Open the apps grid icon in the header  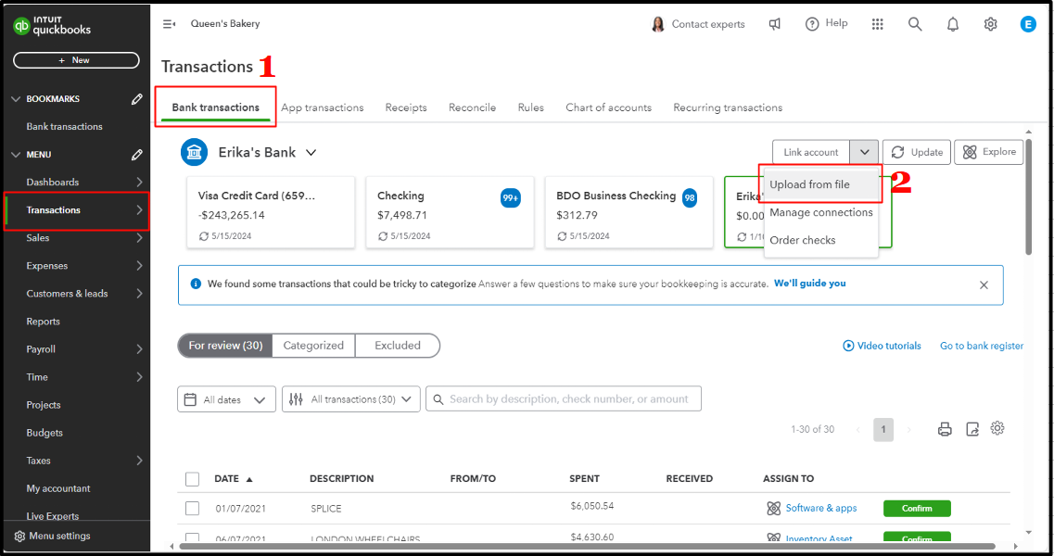pyautogui.click(x=878, y=23)
